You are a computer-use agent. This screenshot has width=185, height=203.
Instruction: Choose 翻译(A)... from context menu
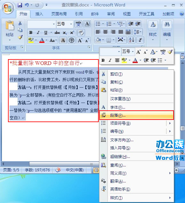(136, 181)
